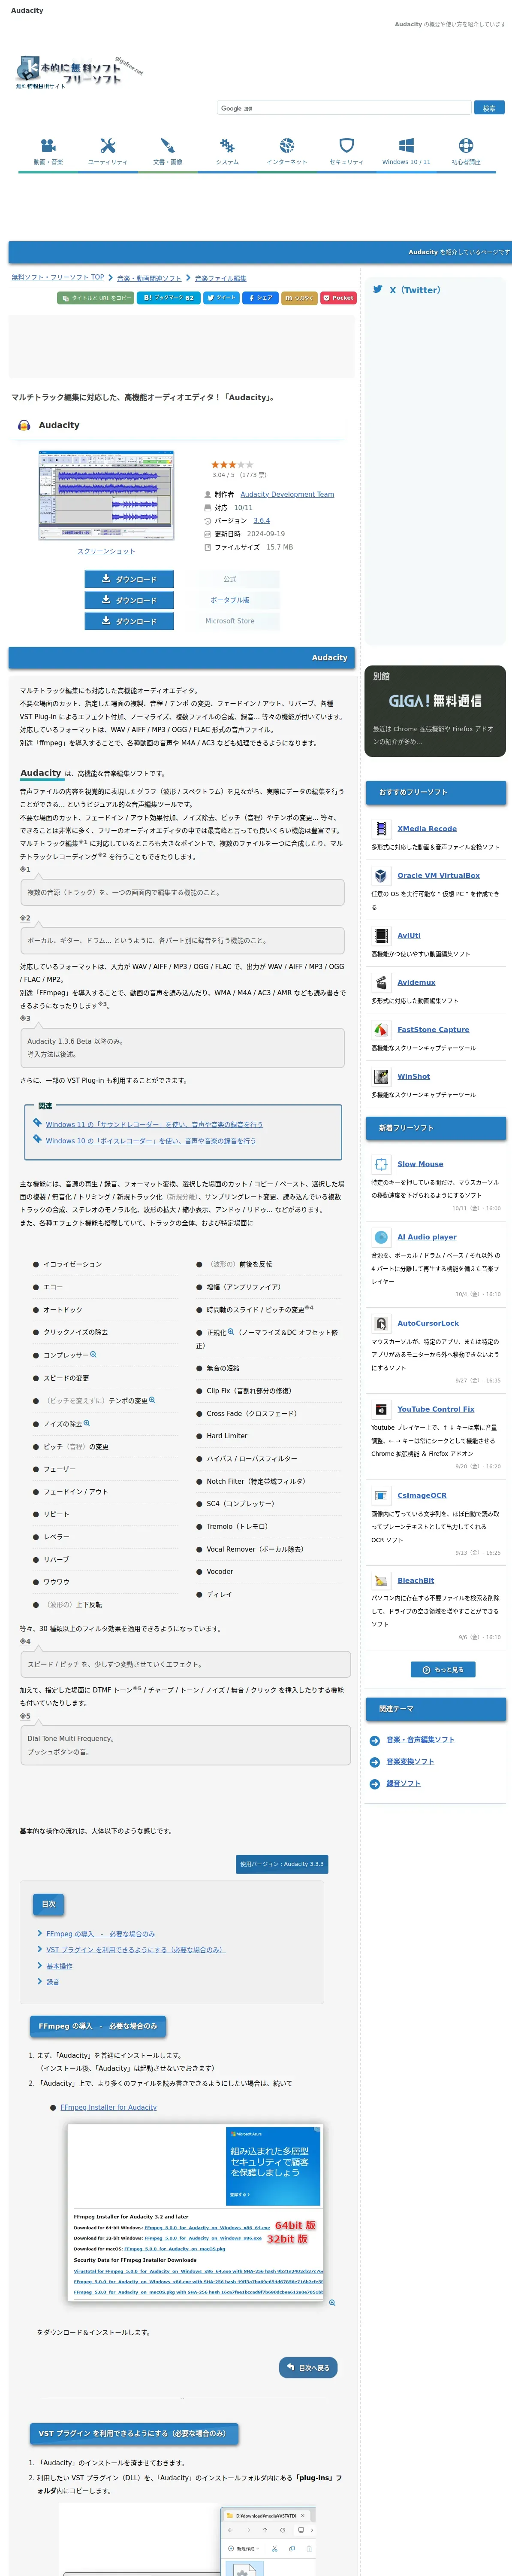Screen dimensions: 512x2576
Task: Click the magnifier icon next to ノイズの除去
Action: (87, 1422)
